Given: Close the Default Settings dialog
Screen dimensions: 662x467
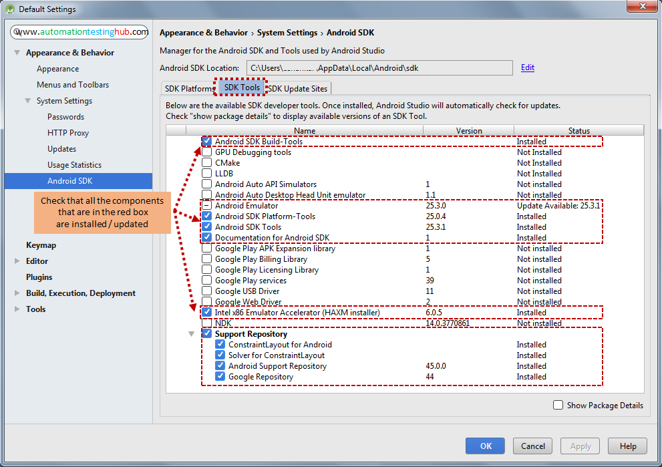Looking at the screenshot, I should pyautogui.click(x=642, y=6).
